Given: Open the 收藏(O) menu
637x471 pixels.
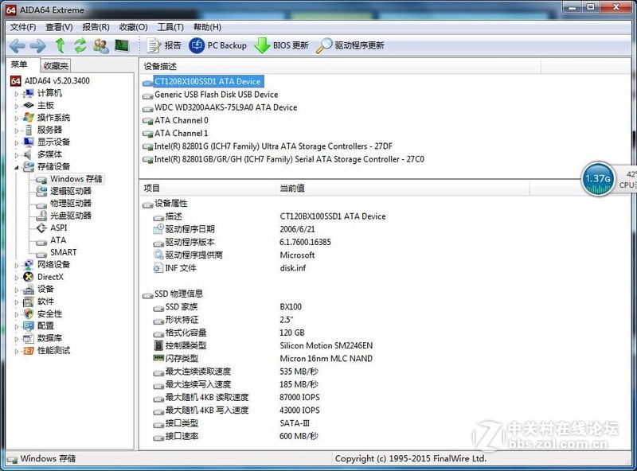Looking at the screenshot, I should pos(133,27).
